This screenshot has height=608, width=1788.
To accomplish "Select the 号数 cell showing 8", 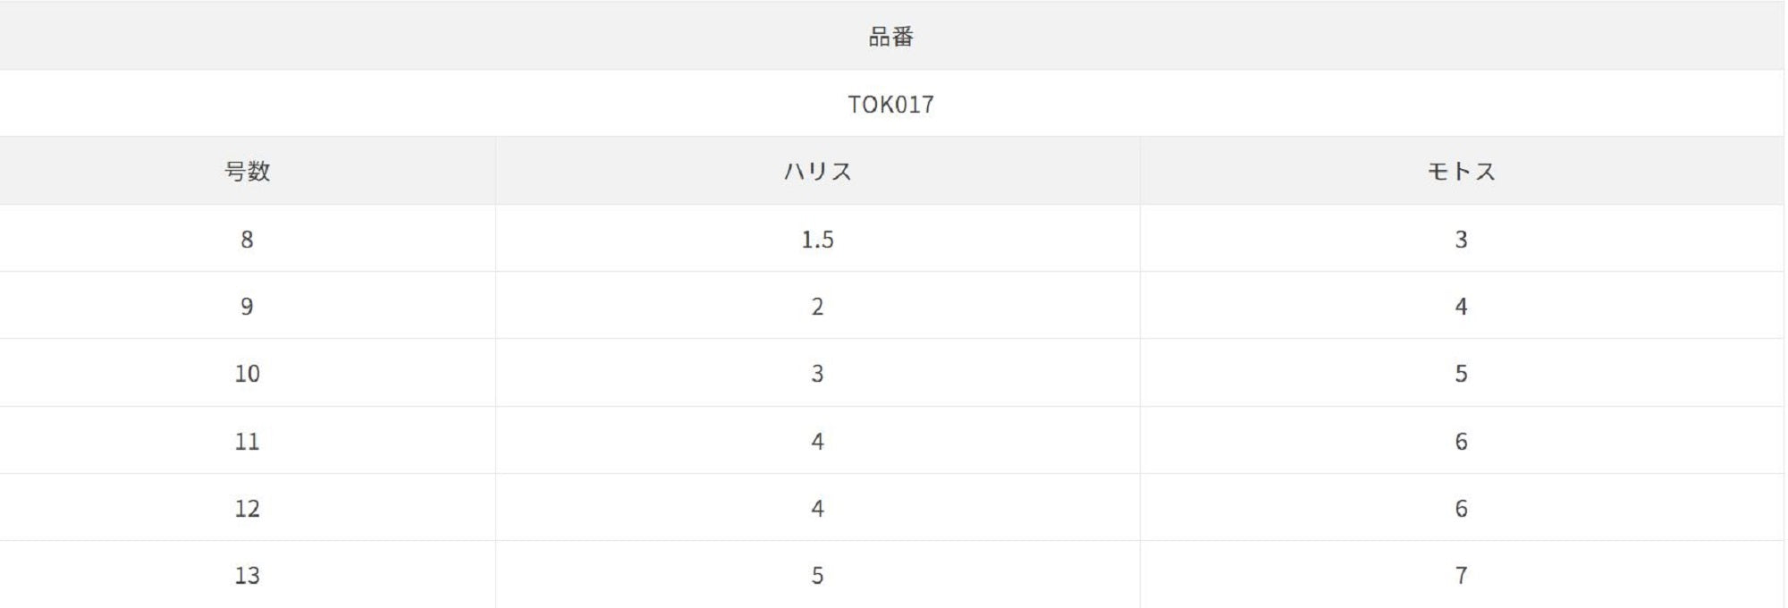I will coord(247,240).
